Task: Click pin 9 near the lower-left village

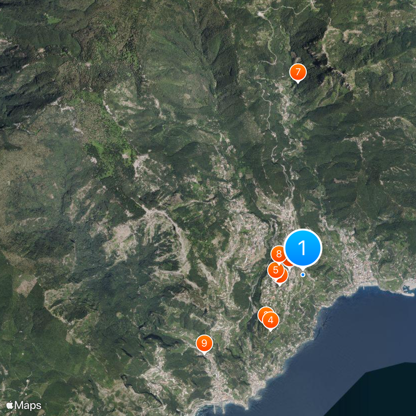Action: click(x=204, y=342)
